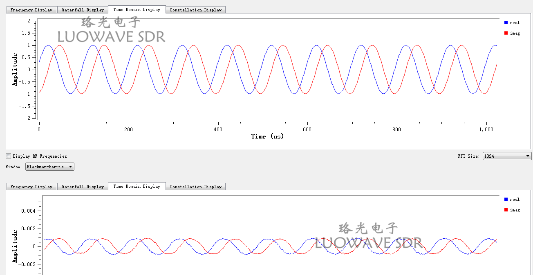Image resolution: width=533 pixels, height=275 pixels.
Task: Click the blue real legend swatch in upper plot
Action: (506, 23)
